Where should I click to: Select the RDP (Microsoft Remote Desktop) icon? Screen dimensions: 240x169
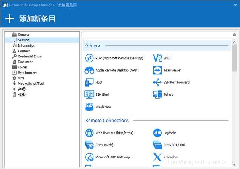click(89, 58)
